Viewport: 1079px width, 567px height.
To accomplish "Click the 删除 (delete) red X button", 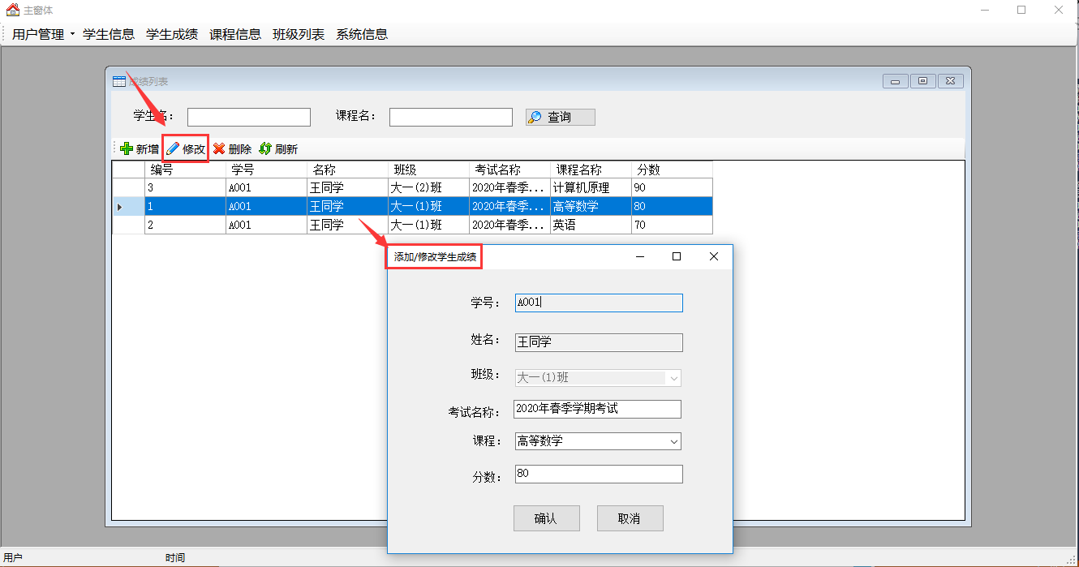I will 232,149.
